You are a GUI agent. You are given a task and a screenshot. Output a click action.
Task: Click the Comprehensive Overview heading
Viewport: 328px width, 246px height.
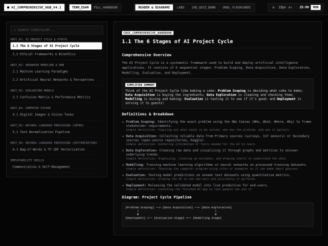coord(146,55)
